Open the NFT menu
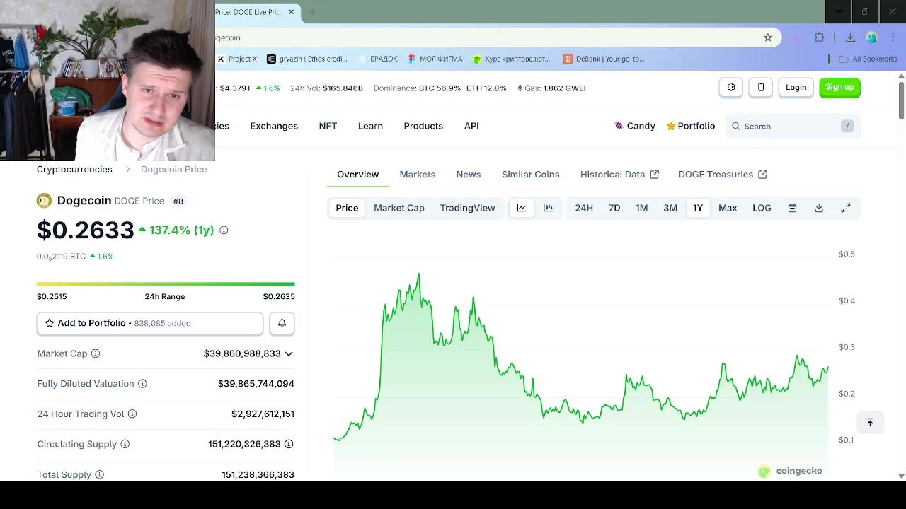The image size is (906, 509). coord(328,126)
